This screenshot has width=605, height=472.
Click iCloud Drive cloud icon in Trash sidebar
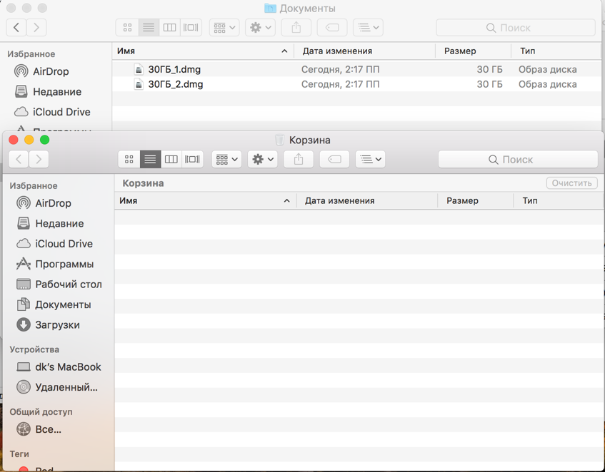click(23, 244)
